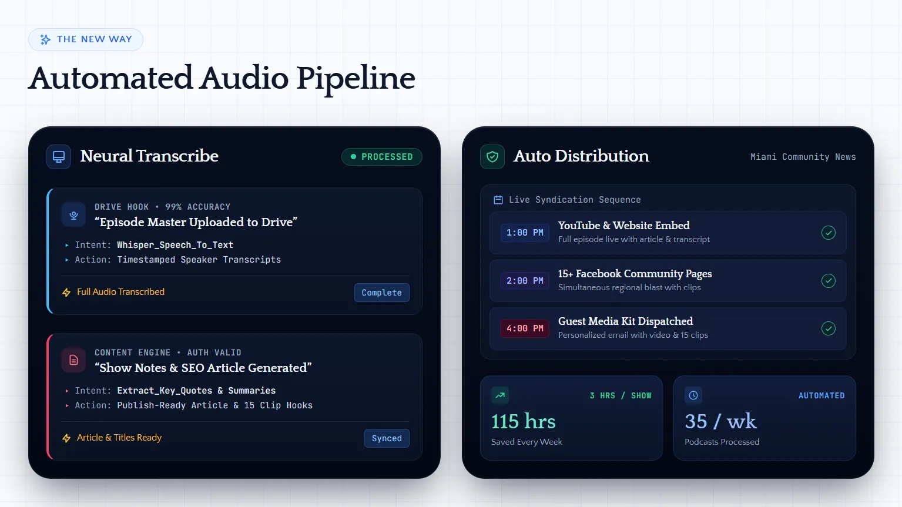Click the calendar icon next to Live Syndication Sequence

(498, 200)
